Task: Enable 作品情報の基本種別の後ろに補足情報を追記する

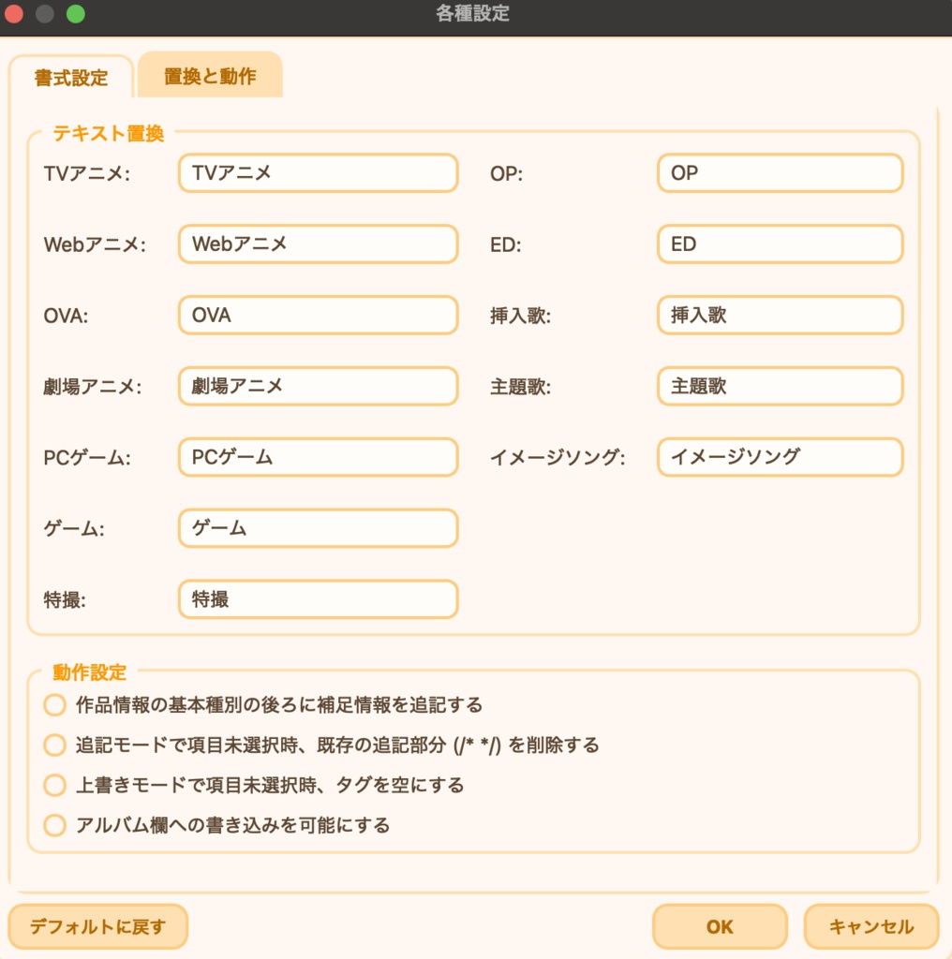Action: (x=54, y=705)
